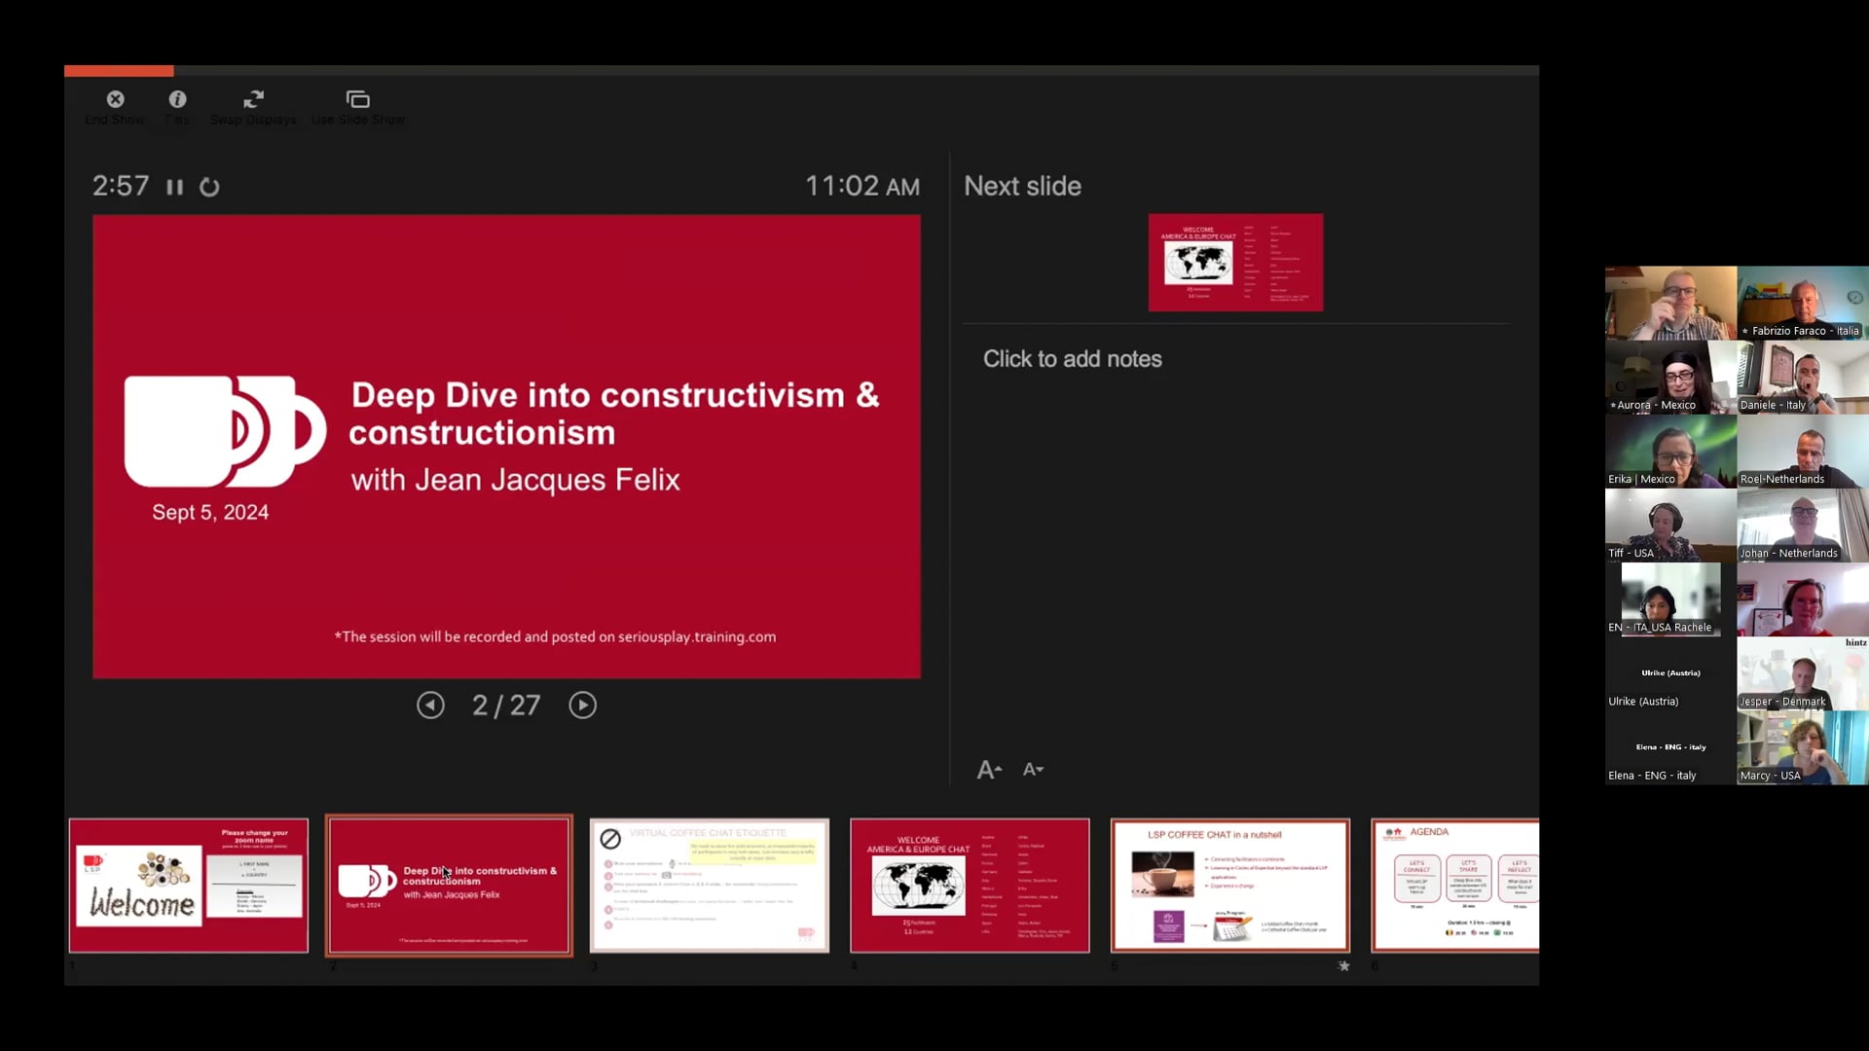
Task: Open the Welcome America & Europe Chat slide
Action: click(x=970, y=886)
